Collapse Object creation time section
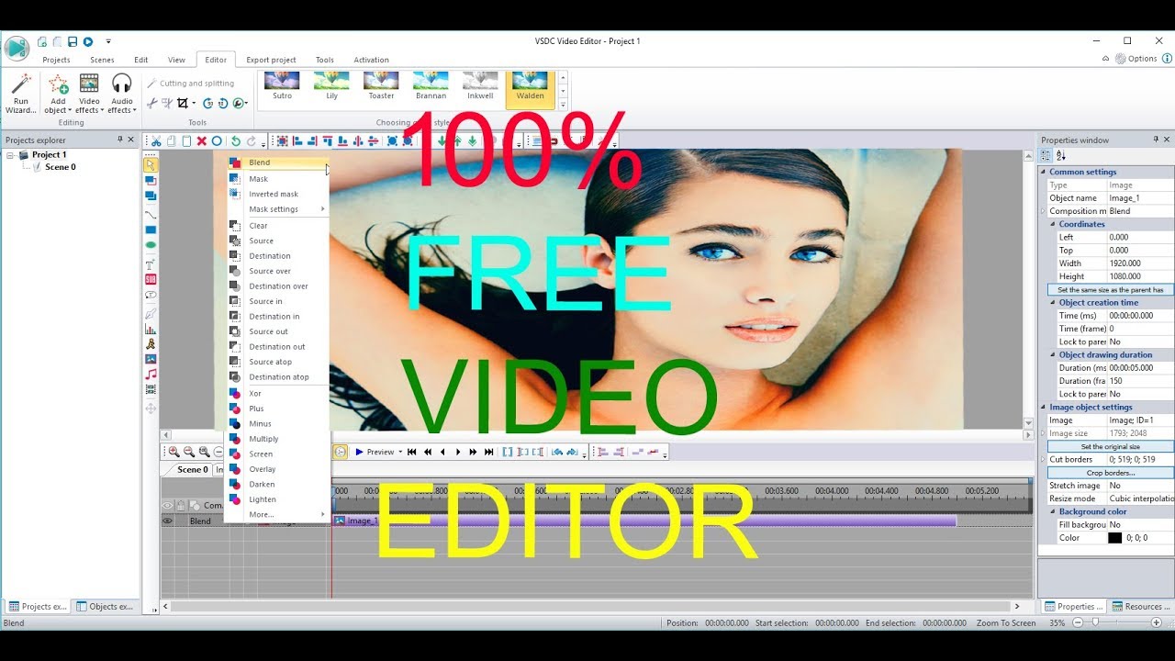Viewport: 1175px width, 661px height. click(1053, 302)
